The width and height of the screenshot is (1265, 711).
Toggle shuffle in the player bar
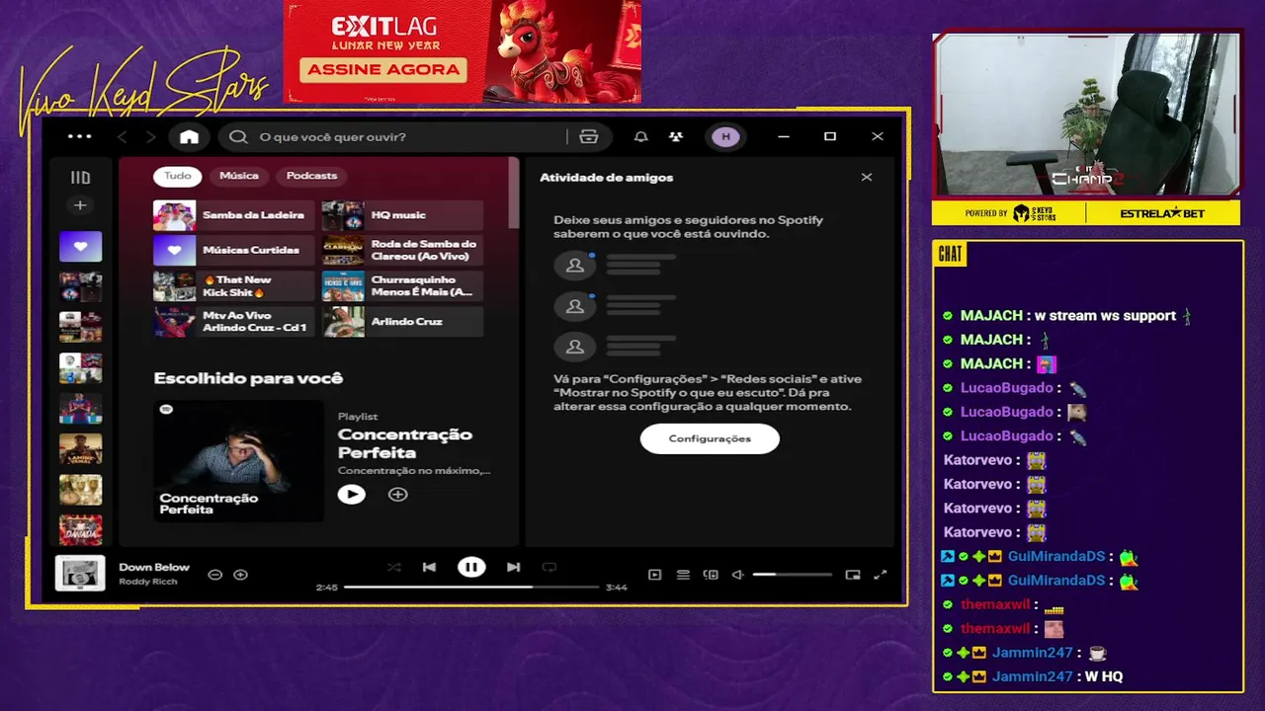[393, 567]
